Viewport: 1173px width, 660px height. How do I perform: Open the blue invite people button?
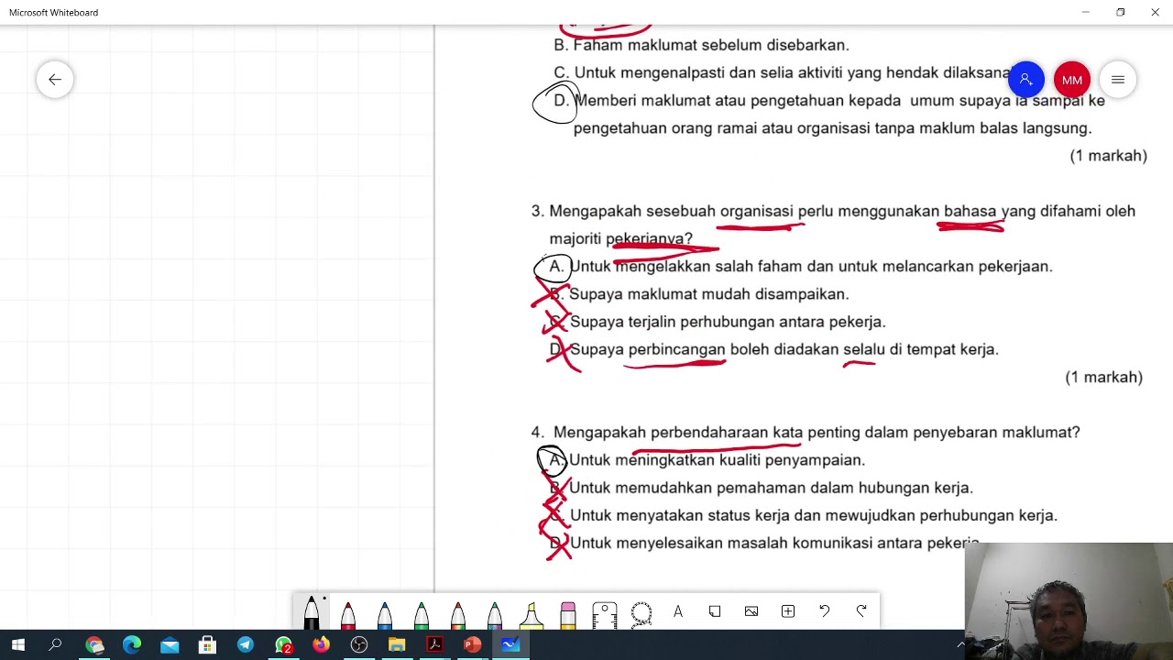pos(1026,80)
